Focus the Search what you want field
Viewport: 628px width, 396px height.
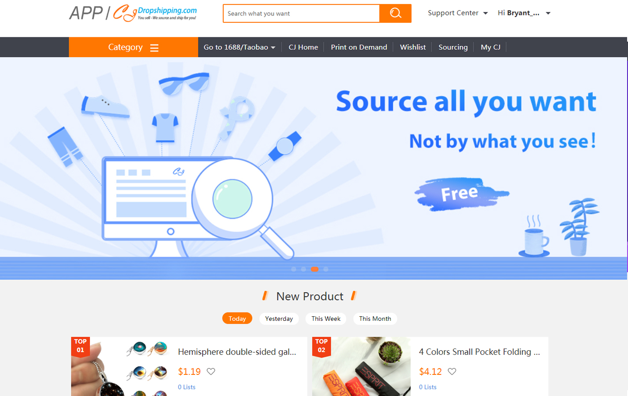(x=301, y=13)
